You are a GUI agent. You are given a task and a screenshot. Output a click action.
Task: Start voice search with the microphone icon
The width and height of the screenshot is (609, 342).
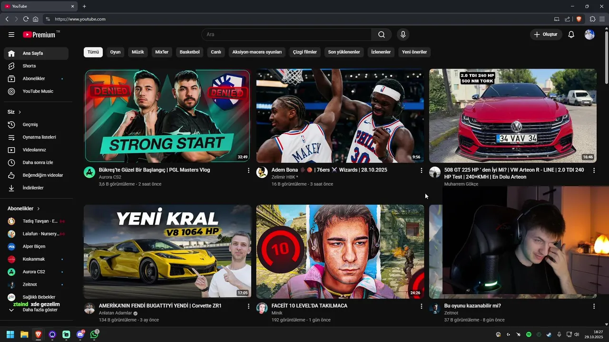coord(403,34)
